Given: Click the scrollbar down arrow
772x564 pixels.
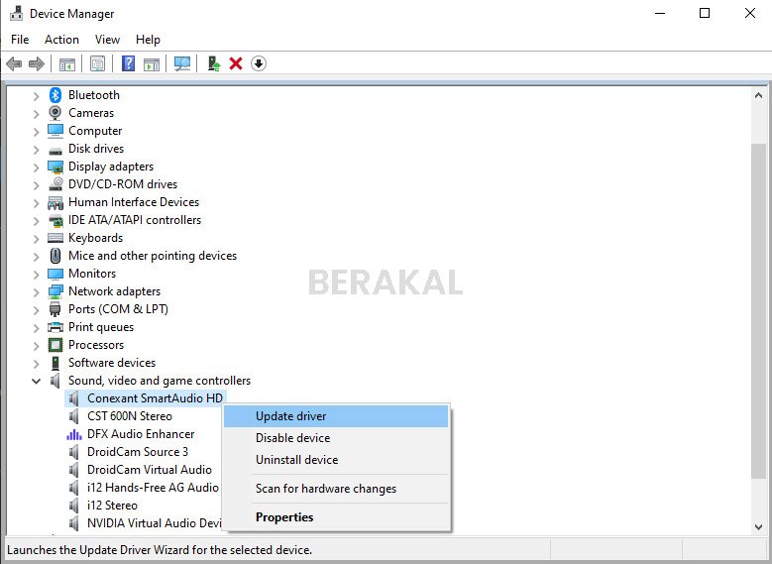Looking at the screenshot, I should tap(758, 526).
